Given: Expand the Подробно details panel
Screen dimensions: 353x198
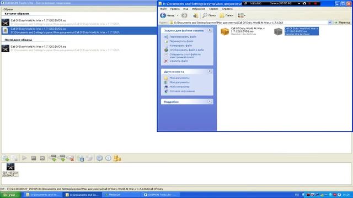Looking at the screenshot, I should pyautogui.click(x=210, y=101).
